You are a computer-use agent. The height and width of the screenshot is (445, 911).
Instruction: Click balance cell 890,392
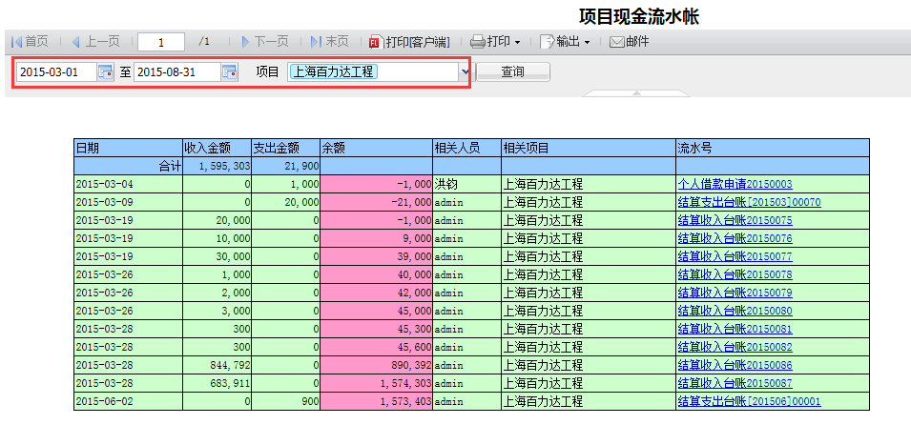click(376, 365)
